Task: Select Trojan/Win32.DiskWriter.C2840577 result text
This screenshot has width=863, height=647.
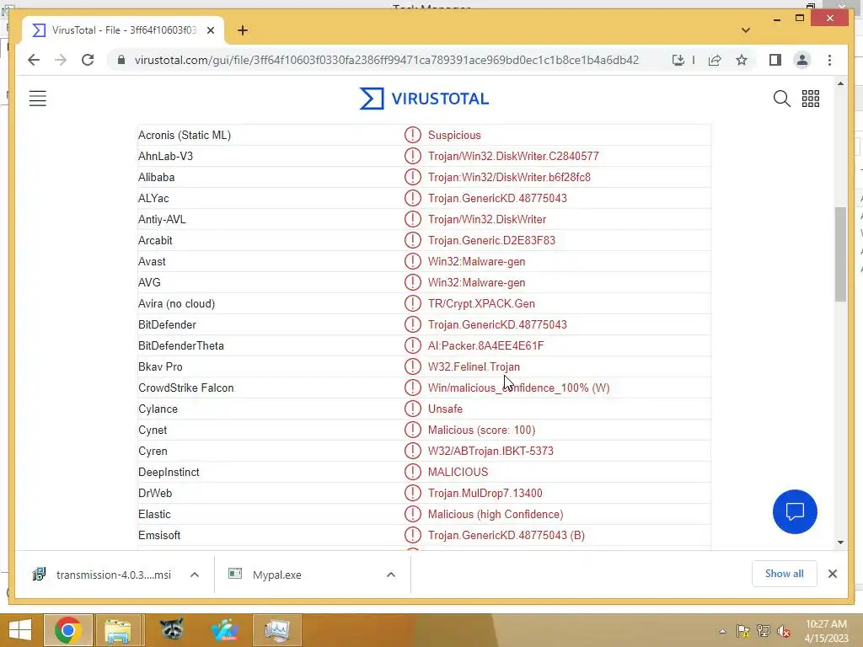Action: click(x=513, y=156)
